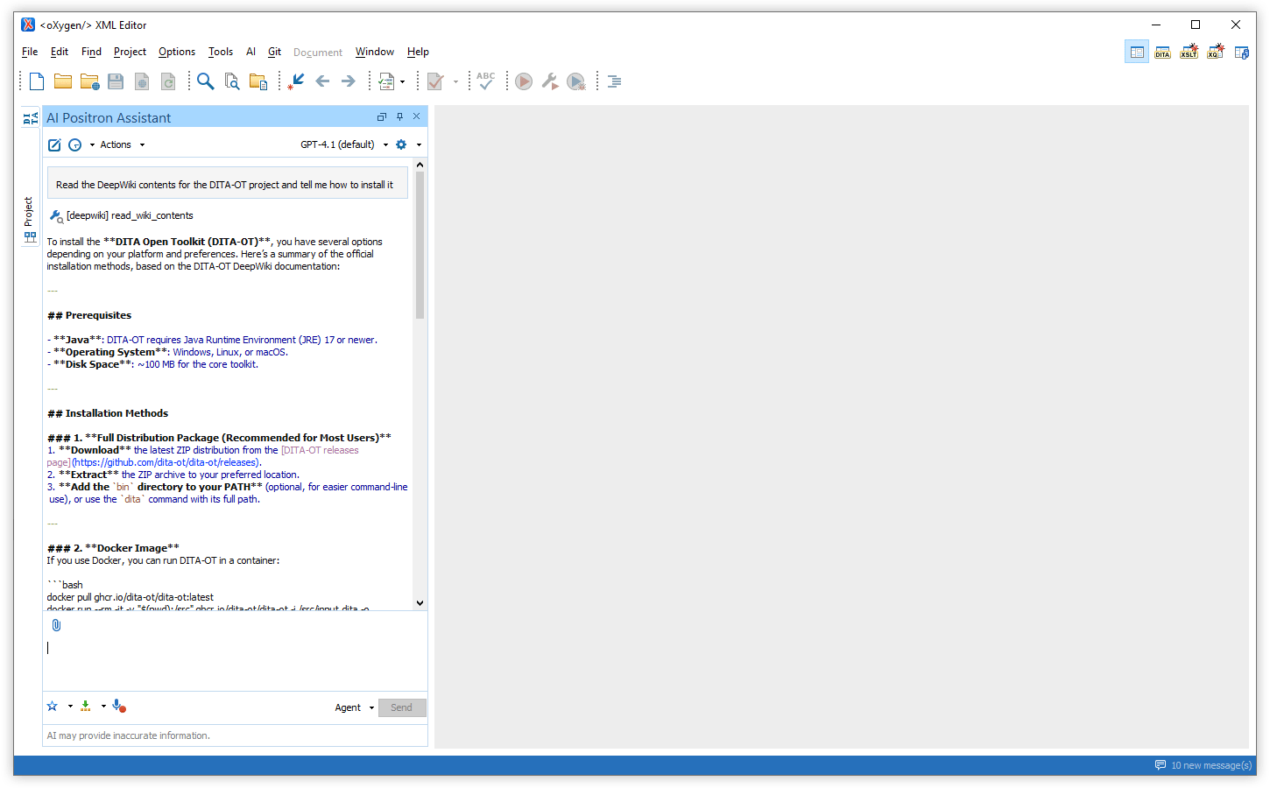Expand the settings gear dropdown arrow

(x=419, y=144)
